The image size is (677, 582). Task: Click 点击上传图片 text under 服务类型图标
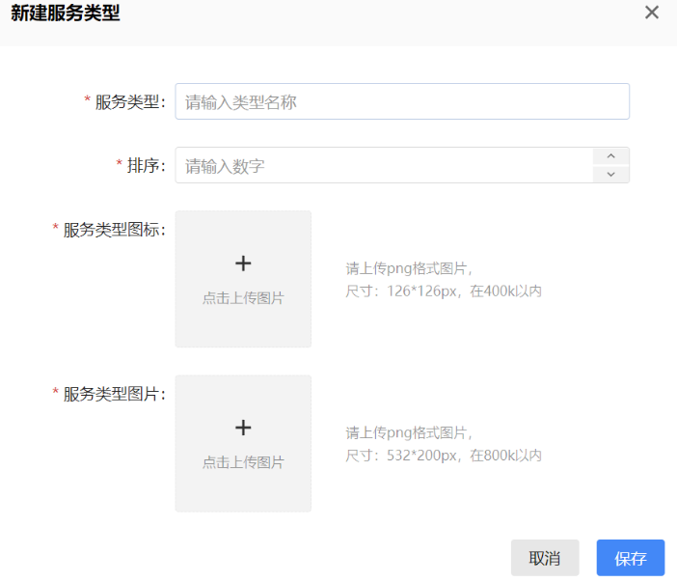243,298
